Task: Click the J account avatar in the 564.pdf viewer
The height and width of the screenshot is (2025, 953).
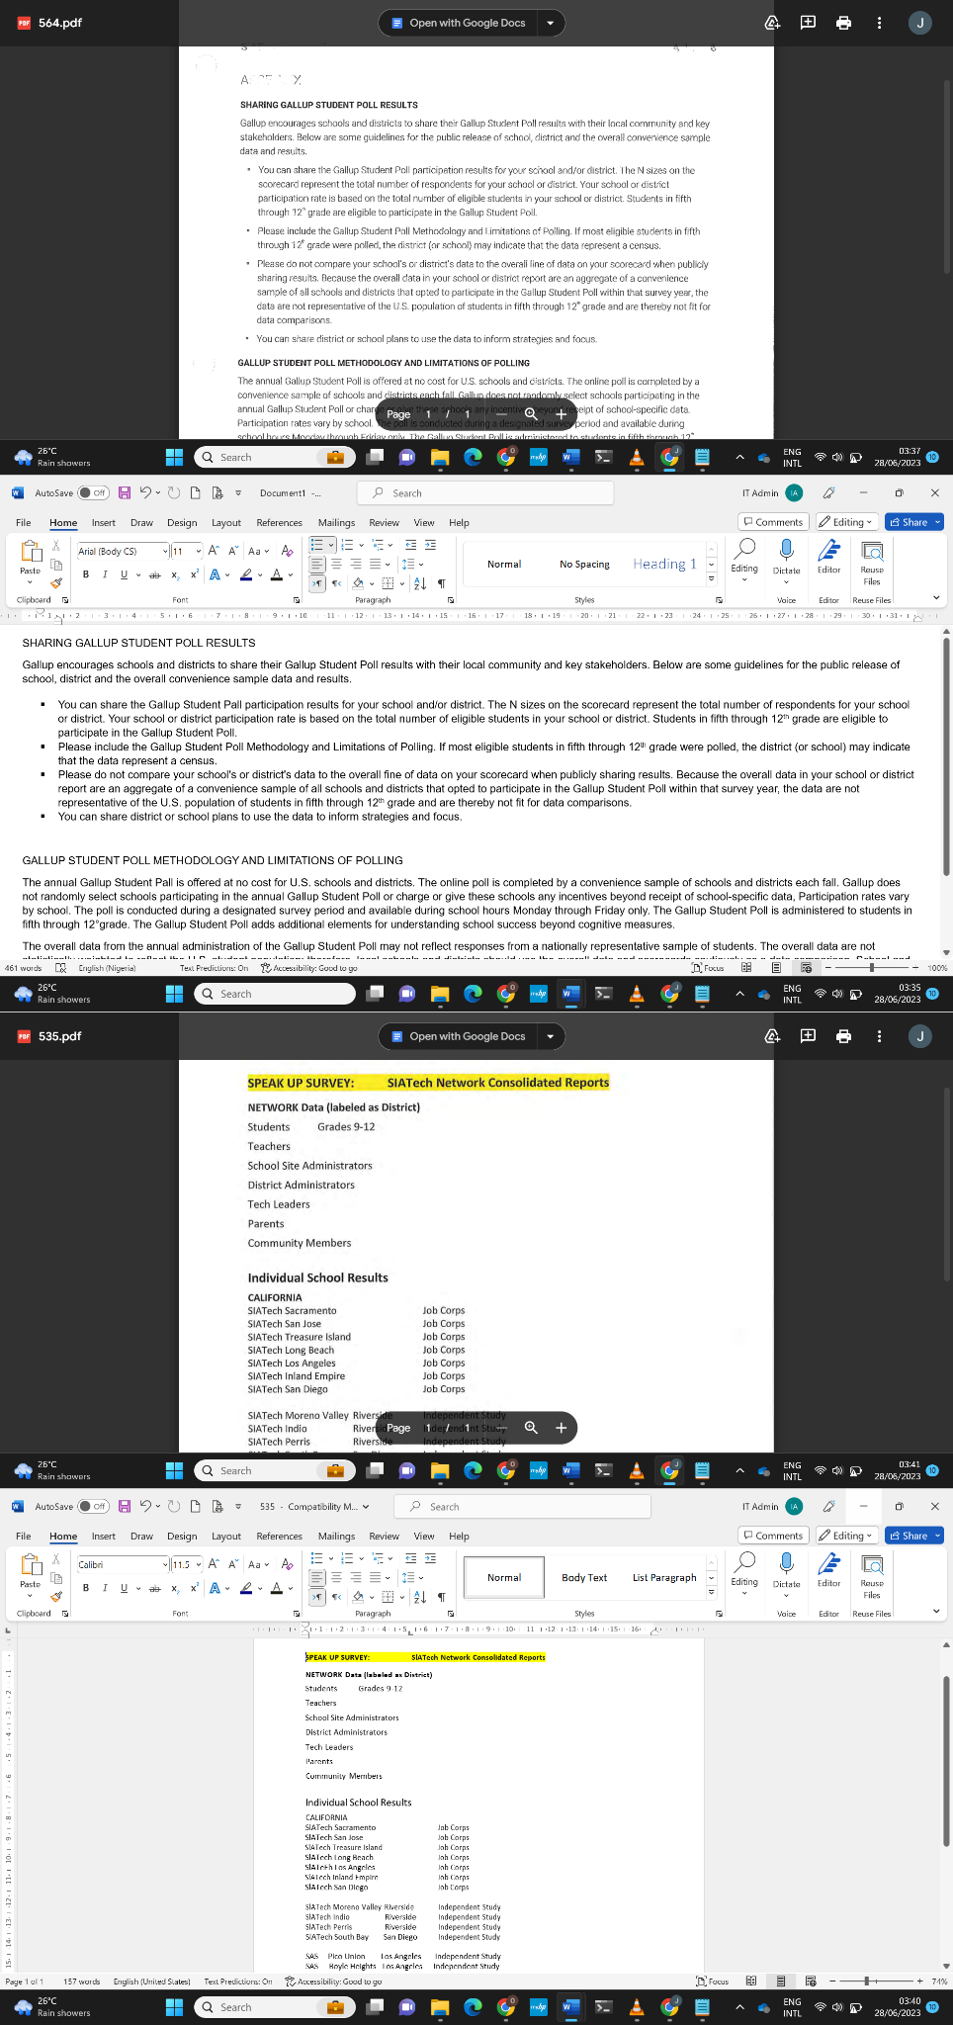Action: tap(920, 23)
